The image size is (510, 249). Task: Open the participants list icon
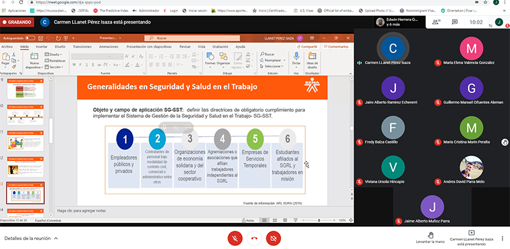(436, 22)
